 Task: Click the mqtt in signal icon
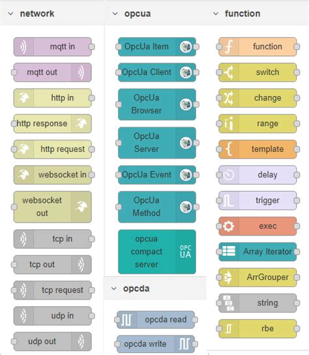23,46
